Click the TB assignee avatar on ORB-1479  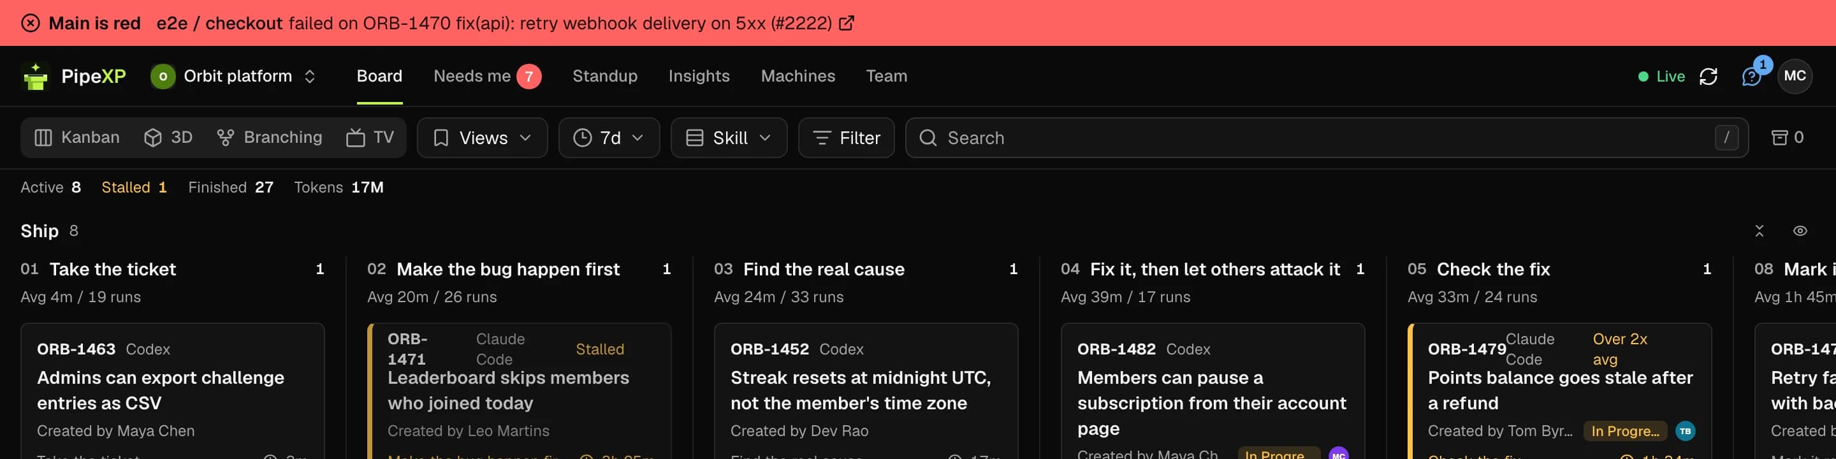(x=1685, y=431)
